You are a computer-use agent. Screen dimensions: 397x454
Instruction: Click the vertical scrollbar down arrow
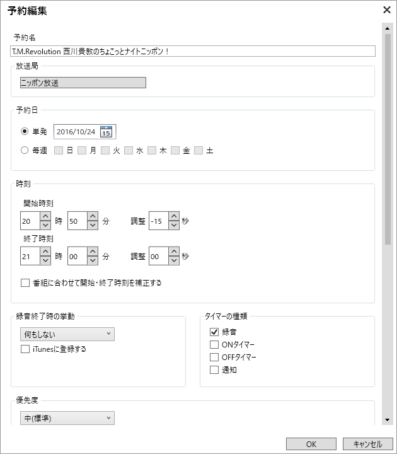click(x=388, y=421)
